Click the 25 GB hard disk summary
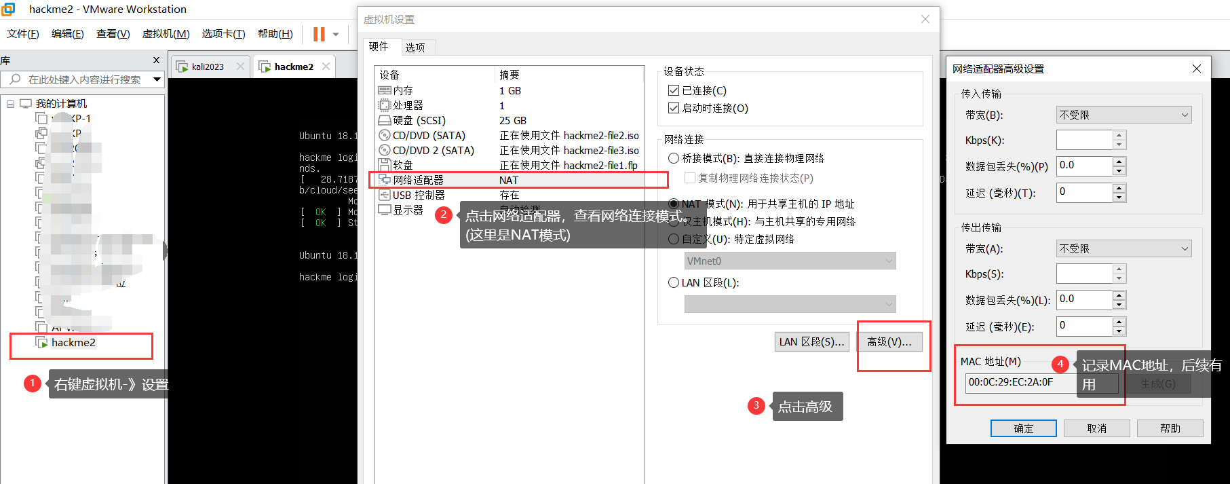The width and height of the screenshot is (1230, 484). pos(513,121)
